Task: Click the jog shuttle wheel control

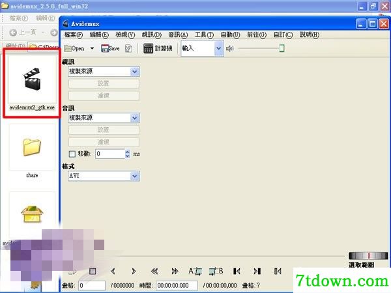Action: tap(368, 256)
